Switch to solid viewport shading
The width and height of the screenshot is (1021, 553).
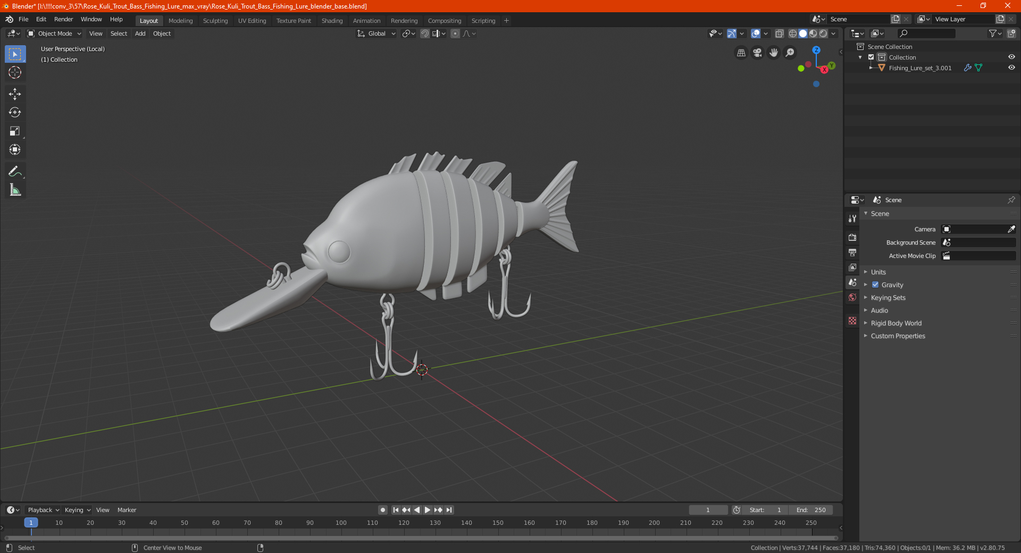(x=803, y=33)
